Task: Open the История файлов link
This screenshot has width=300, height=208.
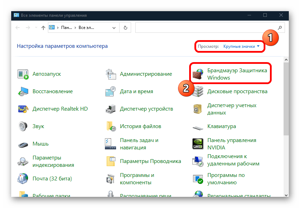Action: [141, 126]
